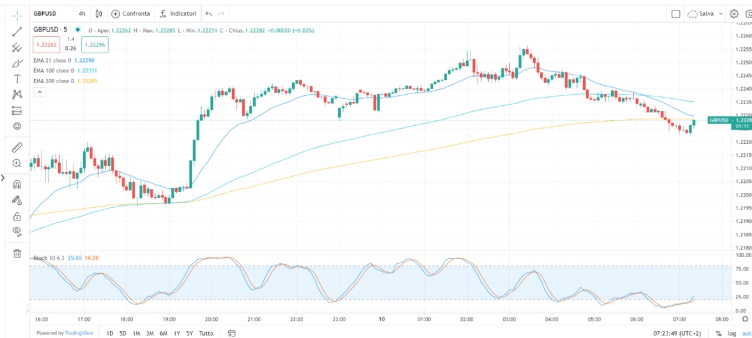The height and width of the screenshot is (338, 752).
Task: Collapse the indicator legend with chevron
Action: click(x=39, y=93)
